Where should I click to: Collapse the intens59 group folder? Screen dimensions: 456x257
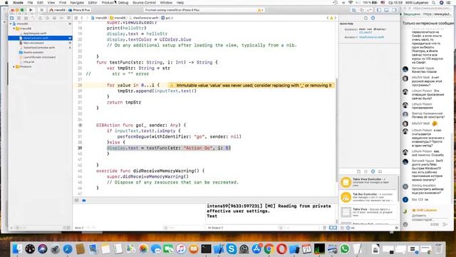(x=14, y=29)
